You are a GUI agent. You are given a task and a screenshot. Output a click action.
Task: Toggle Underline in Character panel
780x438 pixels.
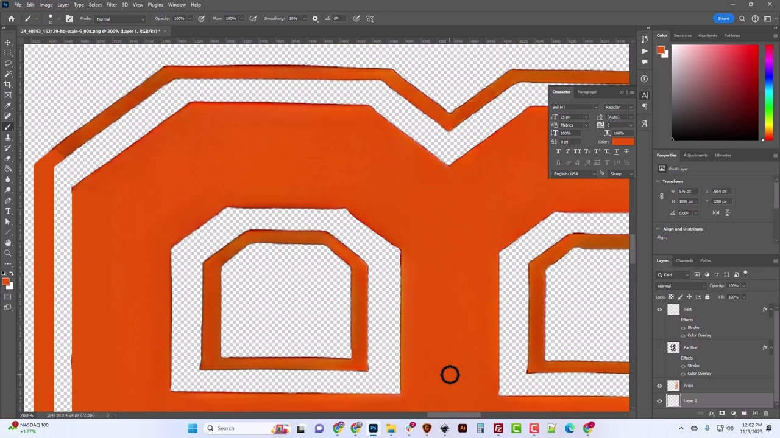point(616,151)
